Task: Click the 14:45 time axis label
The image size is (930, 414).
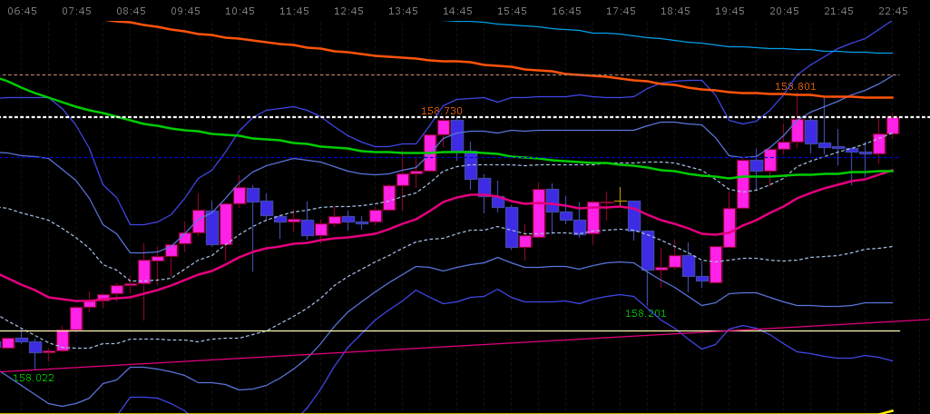Action: coord(457,11)
